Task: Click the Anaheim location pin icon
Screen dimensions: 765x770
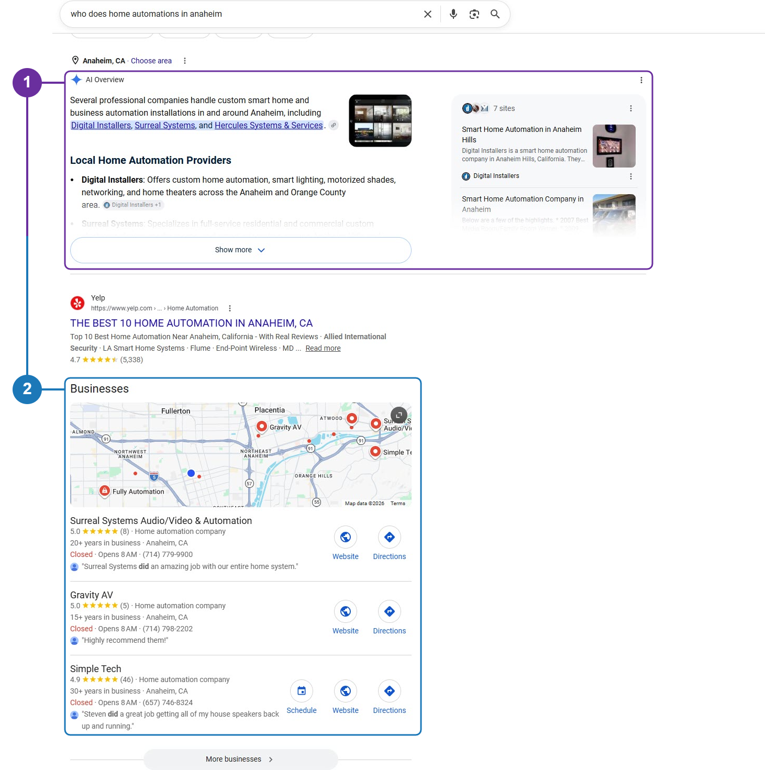Action: pos(75,60)
